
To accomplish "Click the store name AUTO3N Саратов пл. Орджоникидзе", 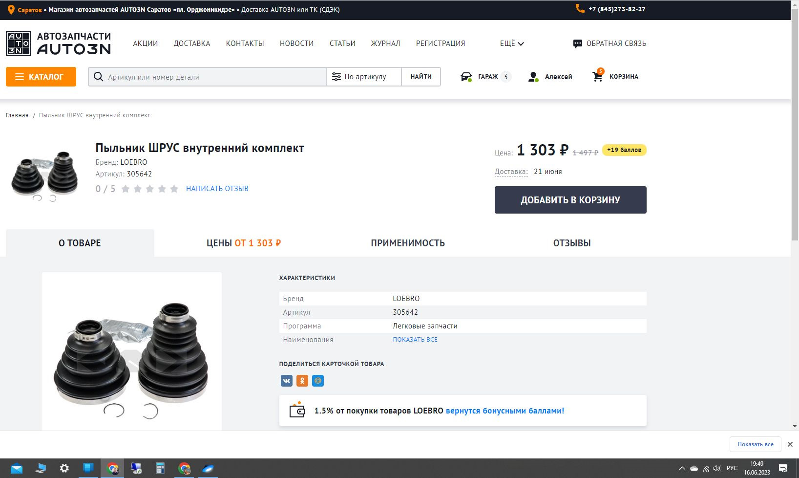I will (142, 10).
